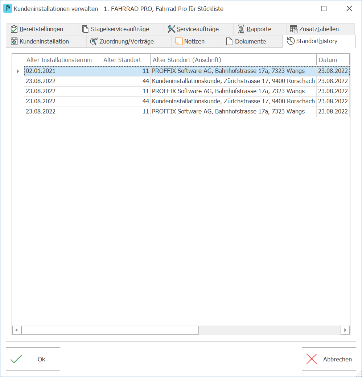Click the Notizen orange sticky note icon
Viewport: 362px width, 377px height.
(179, 41)
